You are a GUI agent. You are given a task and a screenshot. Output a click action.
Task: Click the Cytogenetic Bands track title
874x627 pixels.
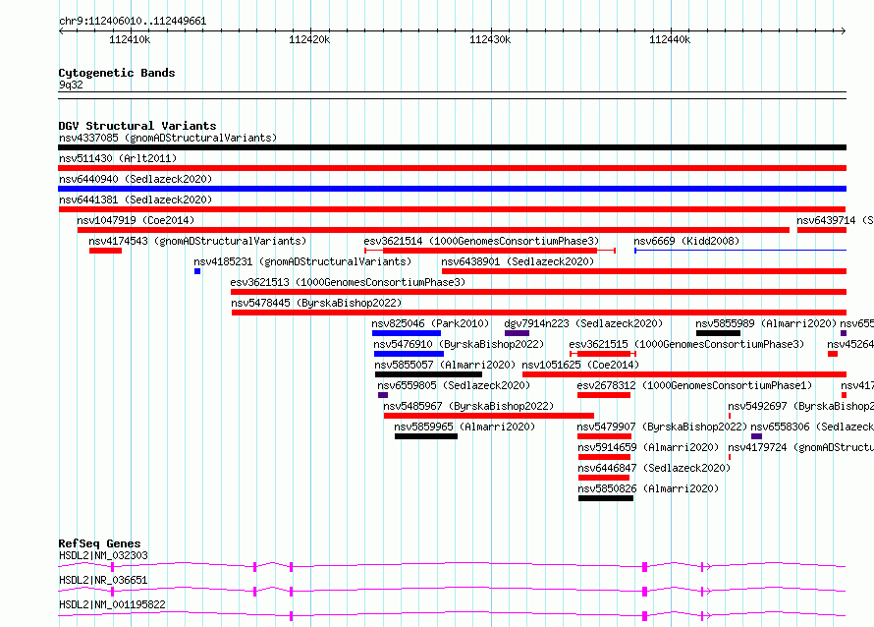coord(117,73)
